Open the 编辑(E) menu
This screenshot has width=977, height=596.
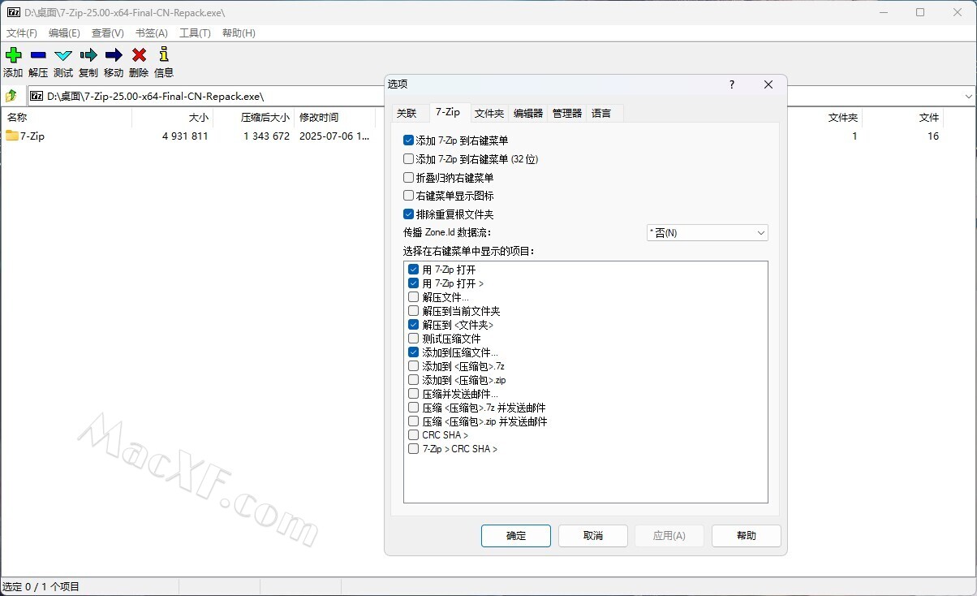(x=64, y=33)
